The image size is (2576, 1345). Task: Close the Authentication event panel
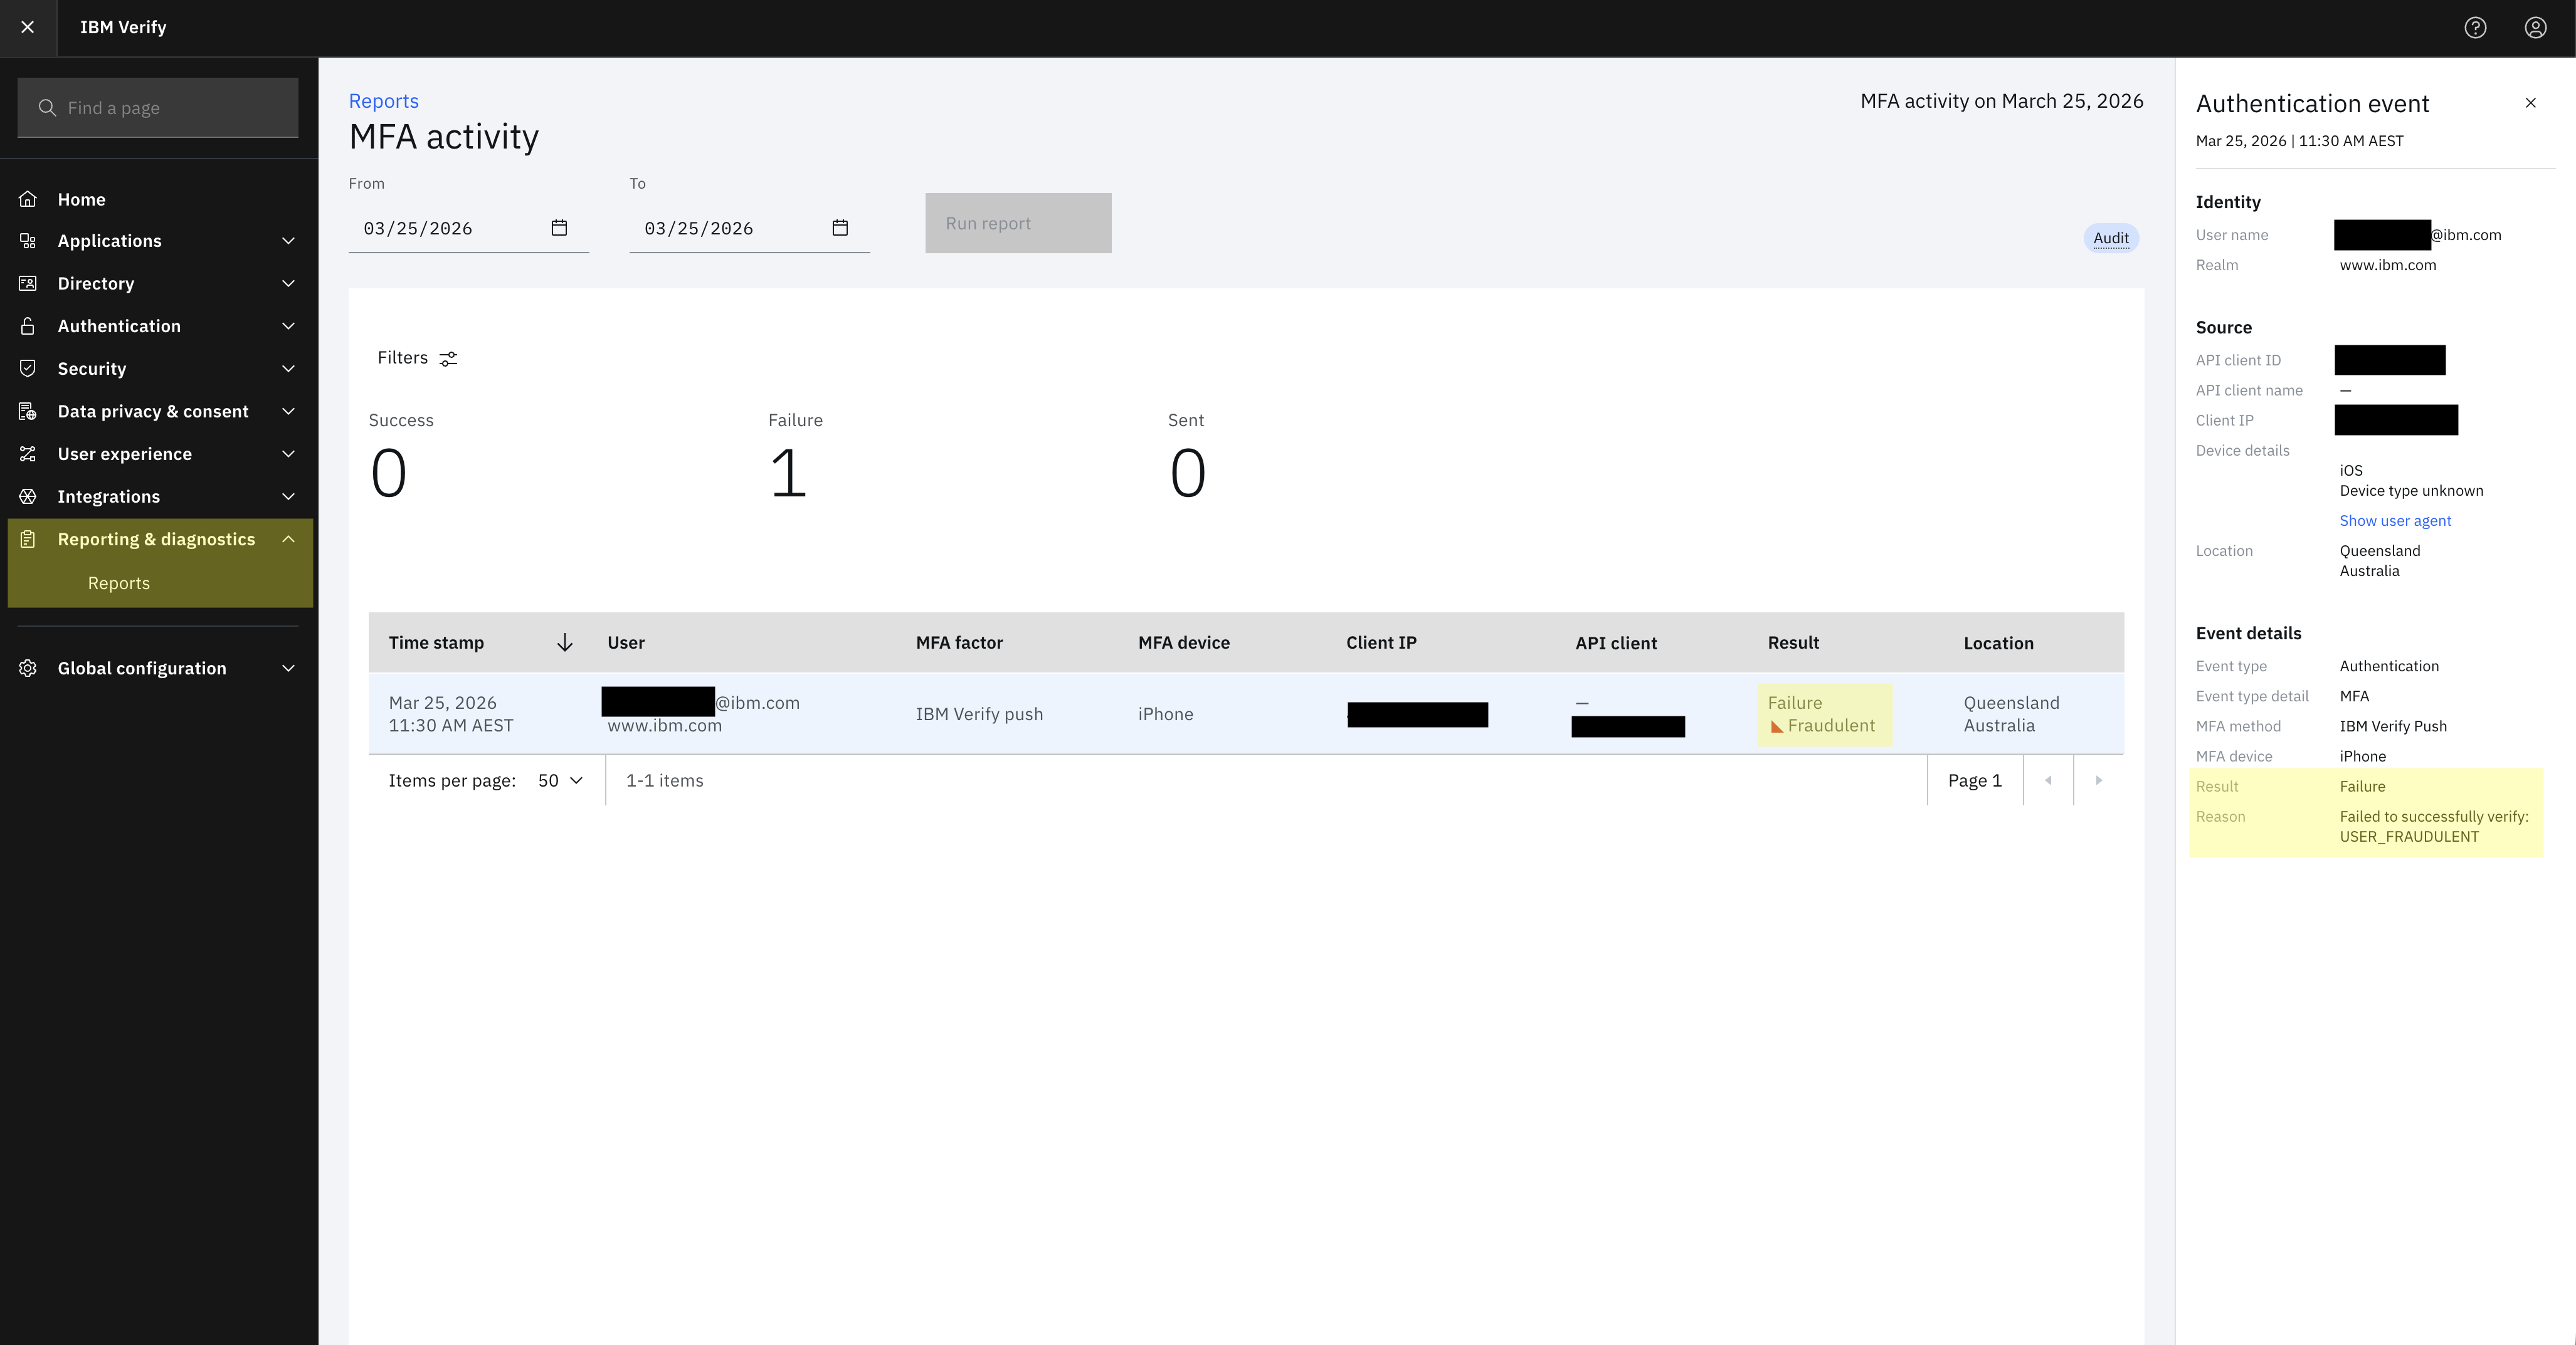click(2530, 103)
